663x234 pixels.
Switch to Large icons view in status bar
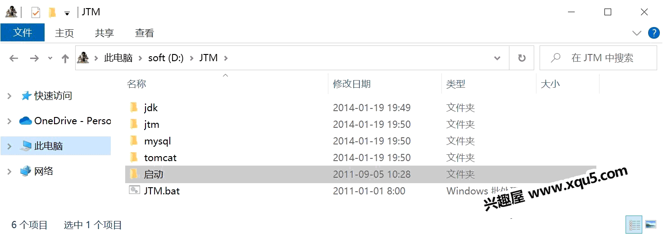[650, 224]
